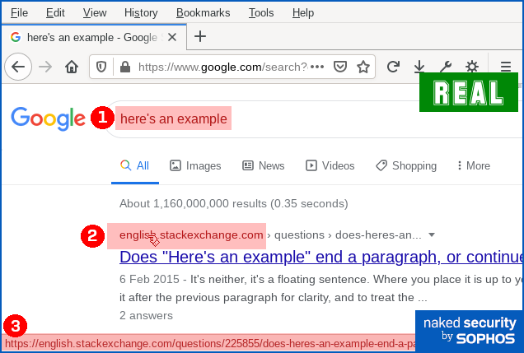This screenshot has width=524, height=353.
Task: Show site security padlock info
Action: [x=125, y=67]
